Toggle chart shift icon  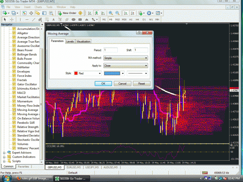pos(133,13)
